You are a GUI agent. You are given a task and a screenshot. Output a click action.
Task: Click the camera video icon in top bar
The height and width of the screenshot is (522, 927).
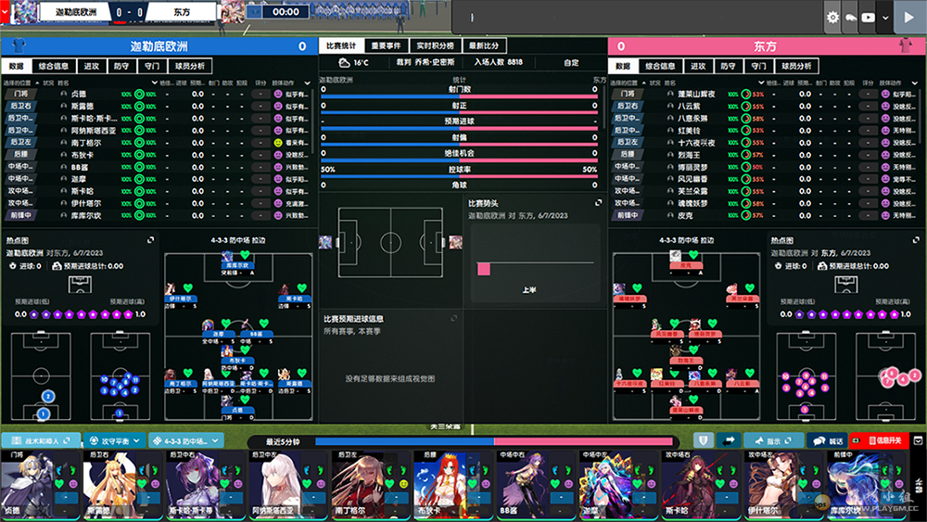(869, 17)
